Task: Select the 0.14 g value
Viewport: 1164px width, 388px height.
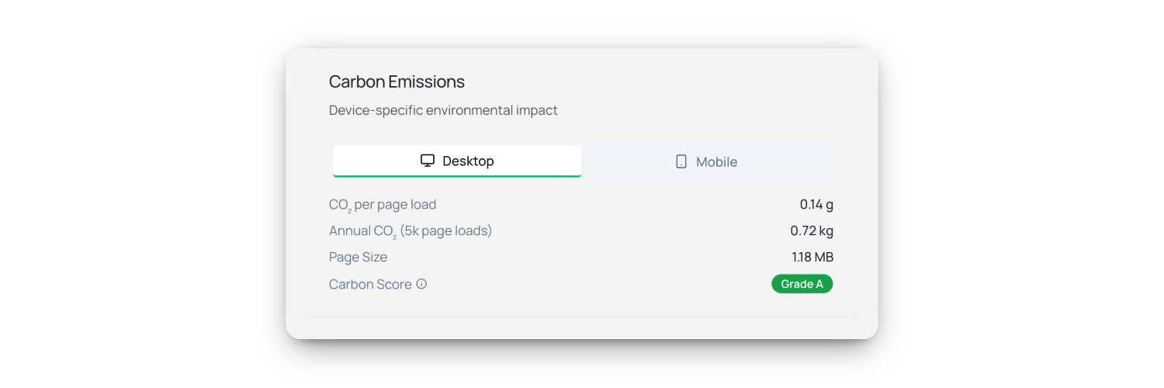Action: tap(816, 205)
